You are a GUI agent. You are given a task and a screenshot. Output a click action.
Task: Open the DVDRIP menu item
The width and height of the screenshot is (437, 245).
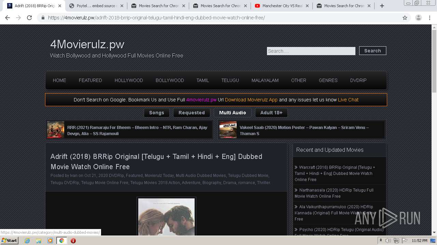(x=358, y=80)
